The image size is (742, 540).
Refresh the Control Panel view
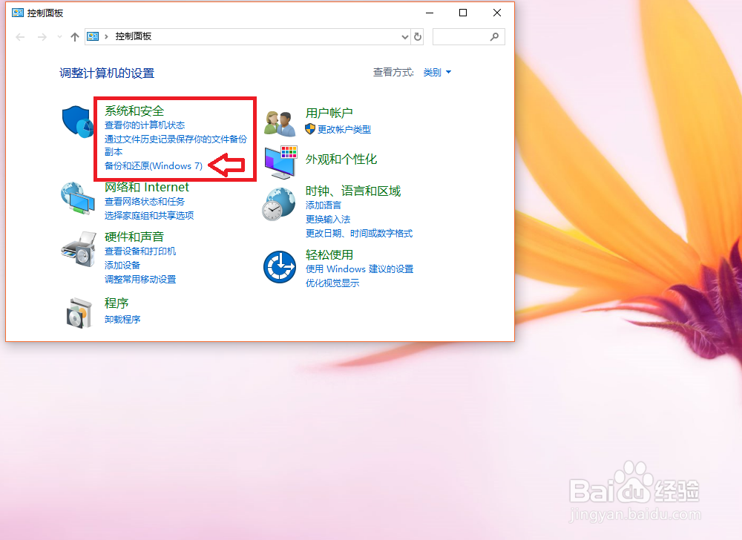[x=417, y=36]
